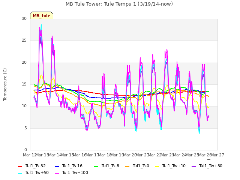
Task: Click the red Tul1_Ts-32 legend swatch
Action: tap(20, 166)
